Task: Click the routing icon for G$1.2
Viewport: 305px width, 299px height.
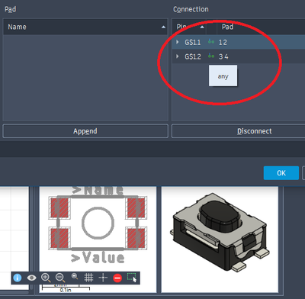Action: (x=211, y=56)
